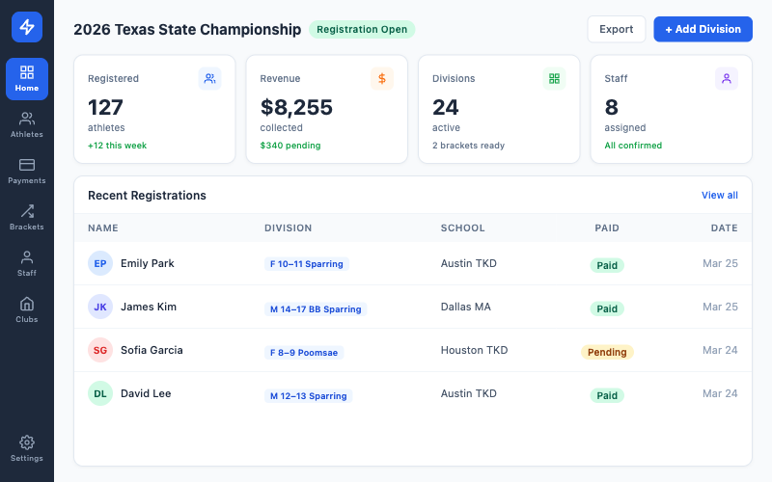Select the M 14–17 BB Sparring tag
Image resolution: width=772 pixels, height=482 pixels.
pyautogui.click(x=316, y=309)
